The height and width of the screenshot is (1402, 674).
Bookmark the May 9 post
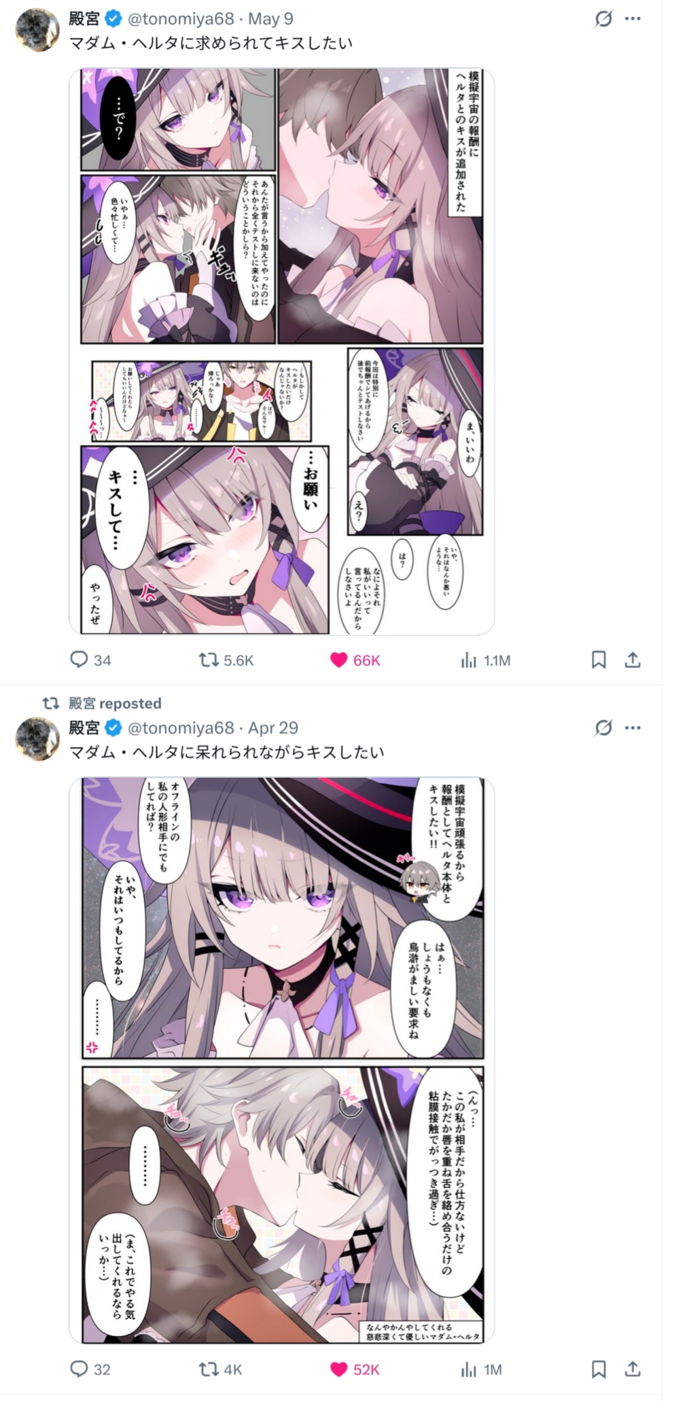(599, 660)
